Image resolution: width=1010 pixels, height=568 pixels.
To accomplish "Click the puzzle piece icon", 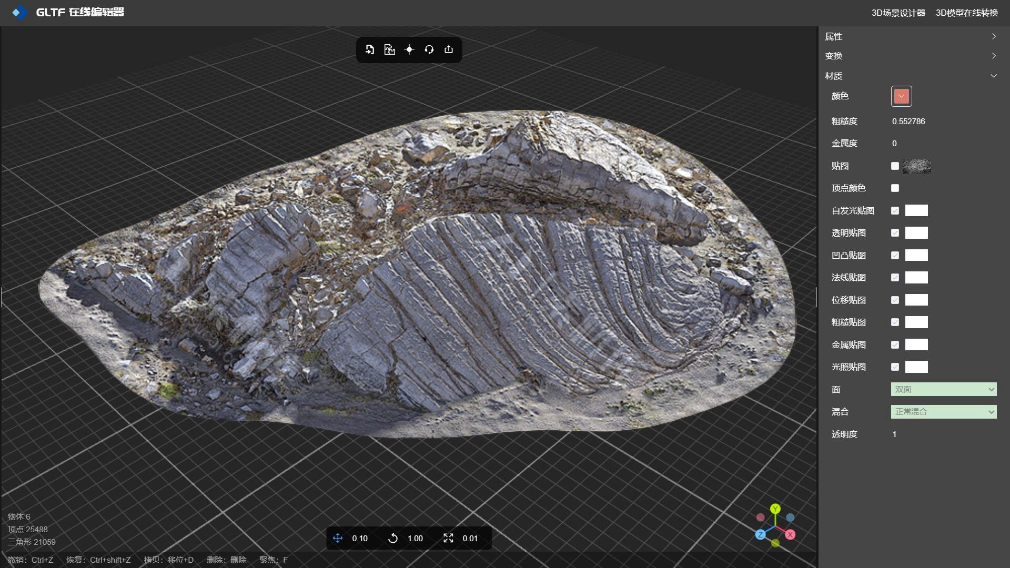I will coord(389,49).
